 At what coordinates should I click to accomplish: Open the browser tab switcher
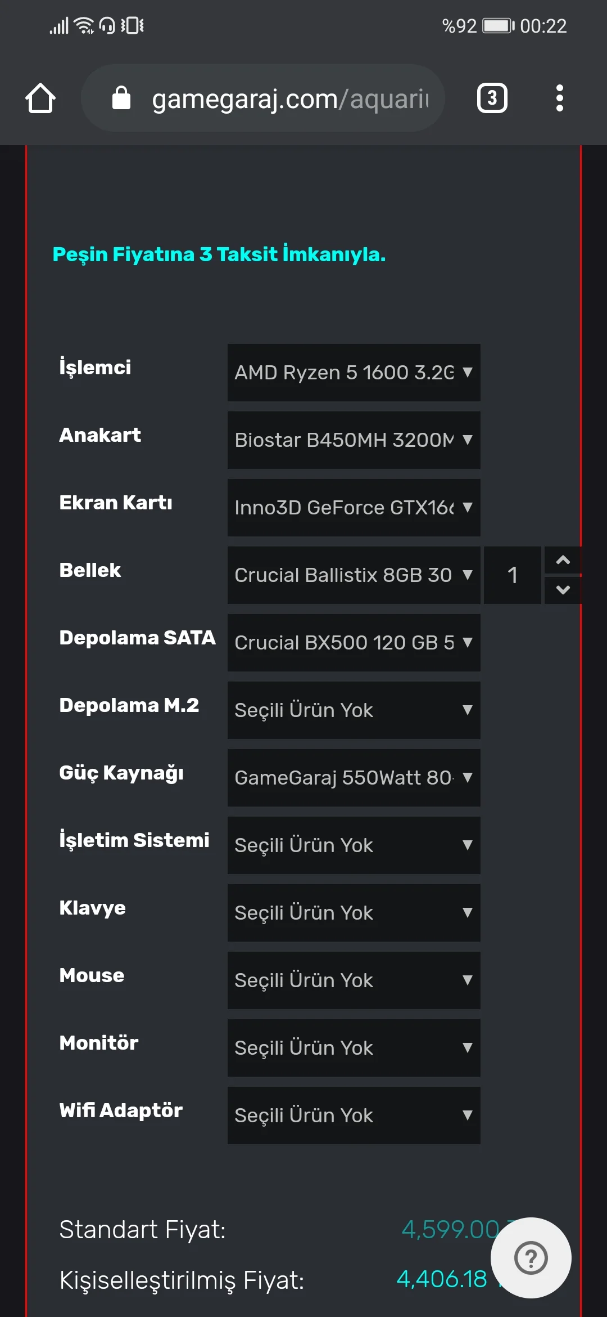[492, 98]
